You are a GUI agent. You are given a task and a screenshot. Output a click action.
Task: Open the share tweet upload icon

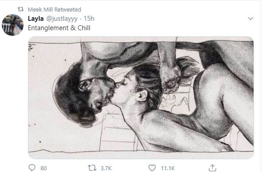tap(212, 168)
